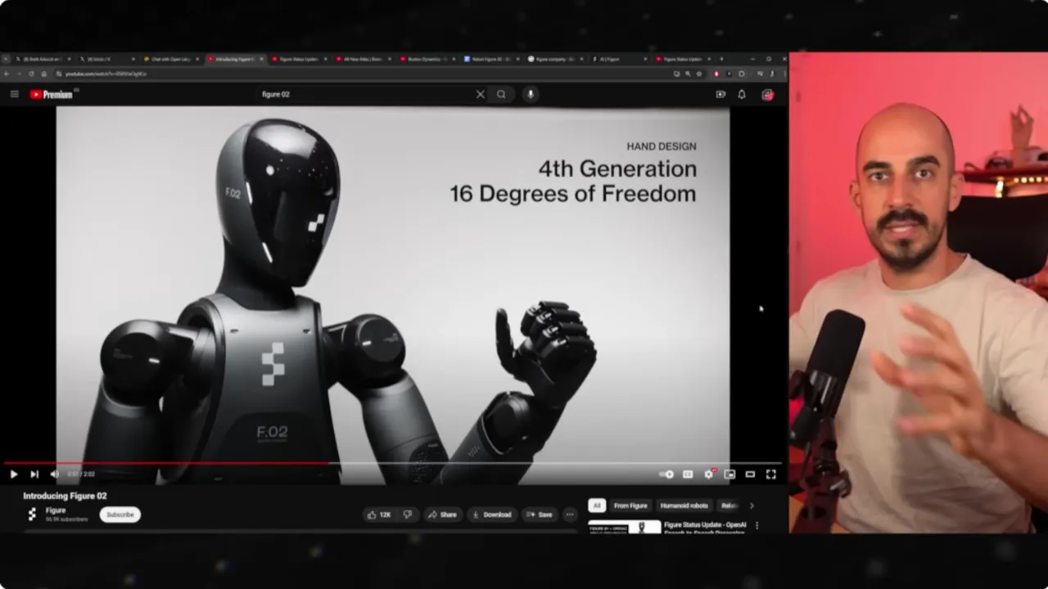Subscribe to the Figure channel
Viewport: 1048px width, 589px height.
tap(120, 515)
